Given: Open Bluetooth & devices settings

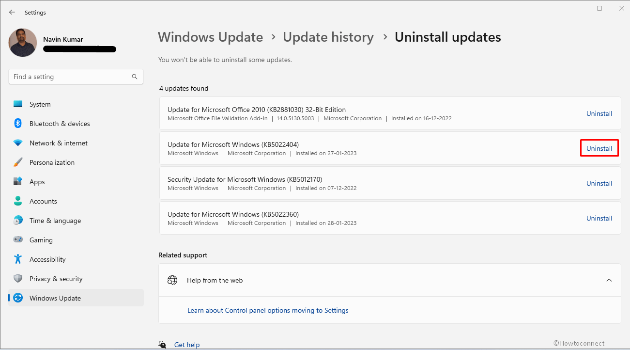Looking at the screenshot, I should pyautogui.click(x=76, y=124).
